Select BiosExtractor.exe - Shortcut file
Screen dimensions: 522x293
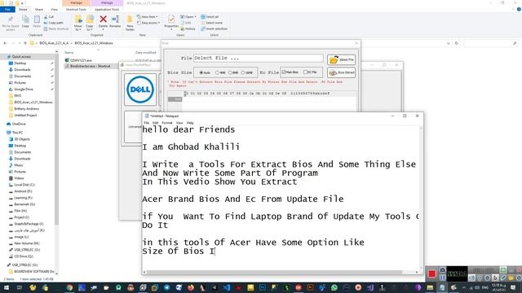[x=87, y=66]
